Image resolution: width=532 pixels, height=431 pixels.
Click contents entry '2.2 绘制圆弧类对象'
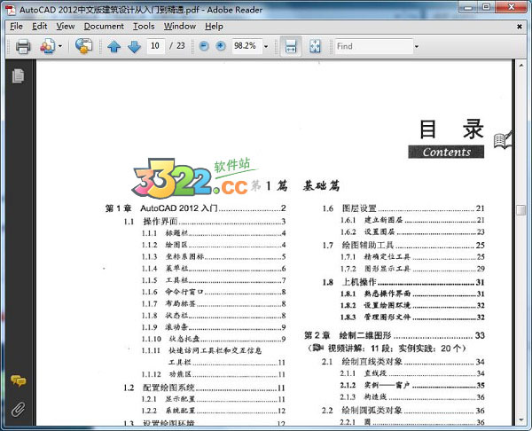pos(403,411)
